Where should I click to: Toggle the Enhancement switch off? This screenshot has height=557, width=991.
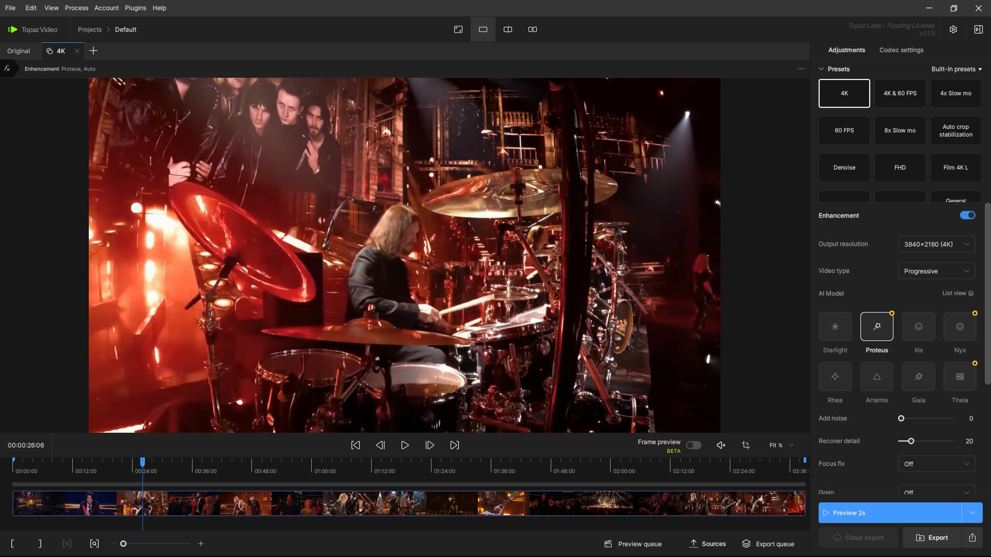point(967,216)
